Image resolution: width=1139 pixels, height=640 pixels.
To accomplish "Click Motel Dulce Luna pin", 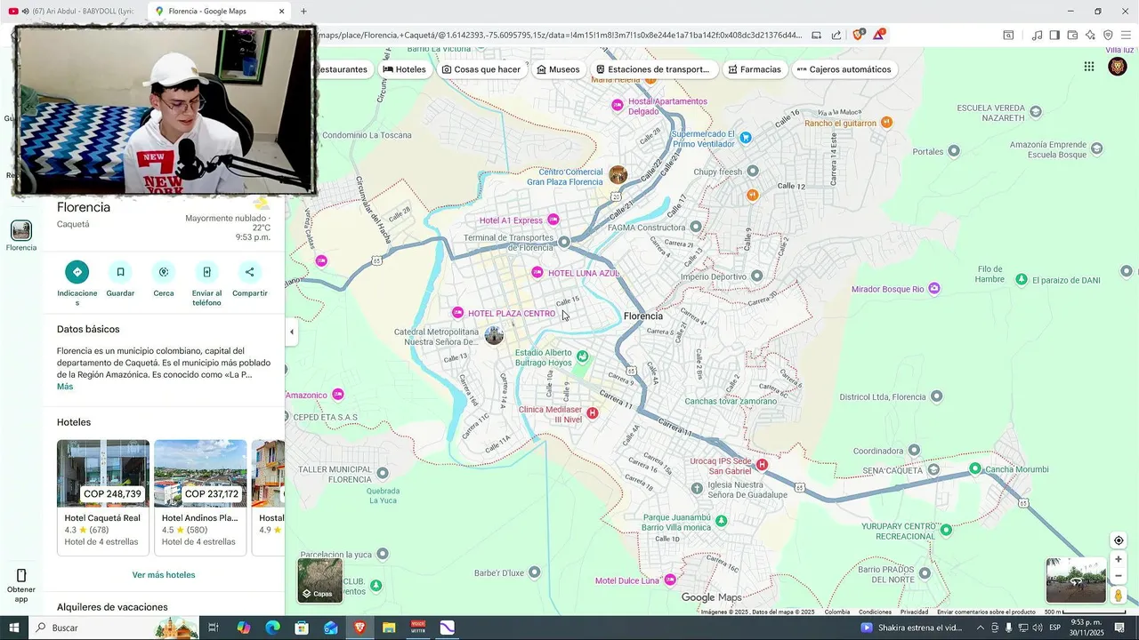I will click(668, 580).
